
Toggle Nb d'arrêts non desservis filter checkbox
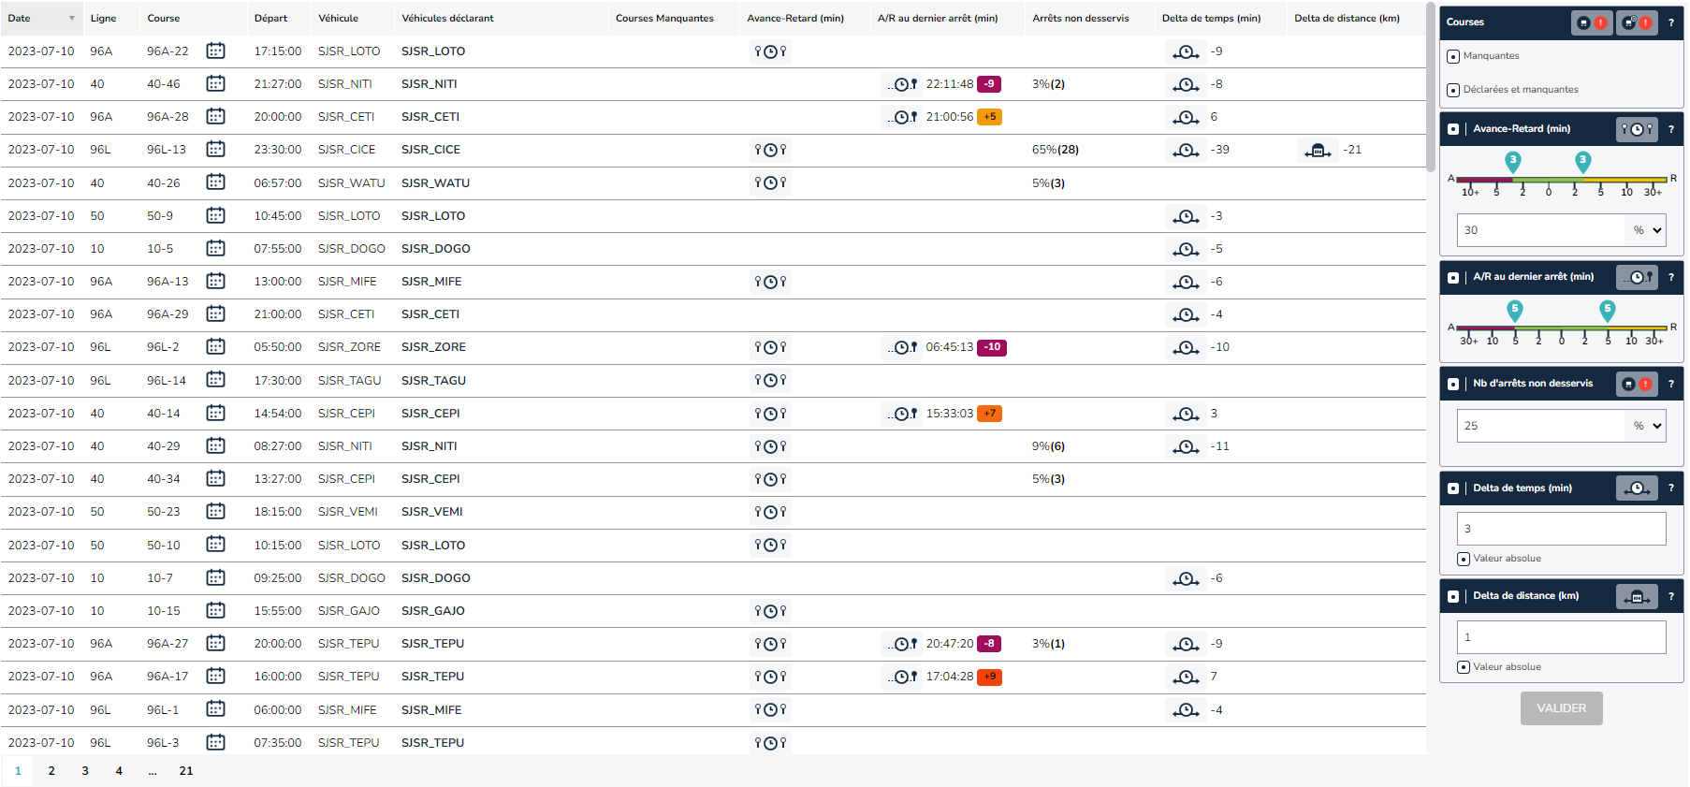1453,384
